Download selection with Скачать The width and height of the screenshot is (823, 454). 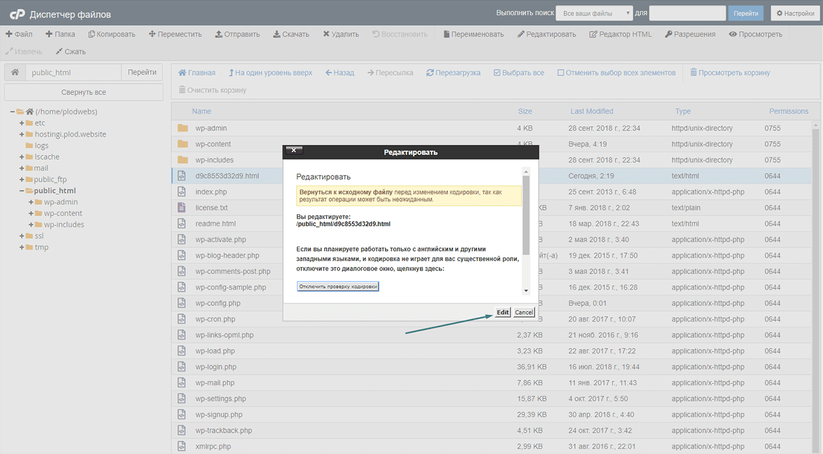tap(291, 34)
